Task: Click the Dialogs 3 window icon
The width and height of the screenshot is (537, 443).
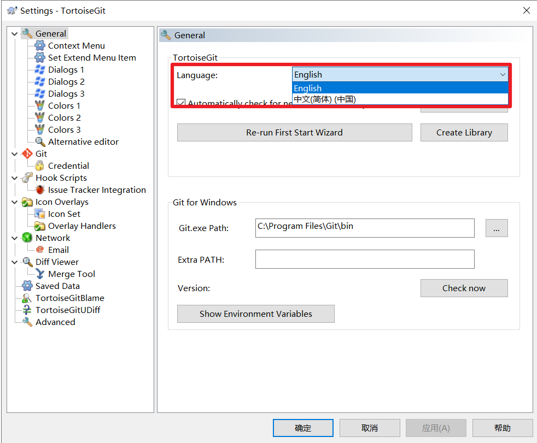Action: click(40, 93)
